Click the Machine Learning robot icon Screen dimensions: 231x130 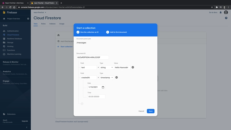point(4,54)
